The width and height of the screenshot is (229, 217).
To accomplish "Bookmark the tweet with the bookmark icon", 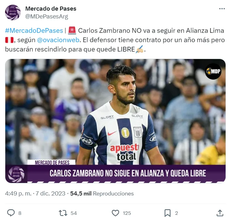I will tap(168, 213).
